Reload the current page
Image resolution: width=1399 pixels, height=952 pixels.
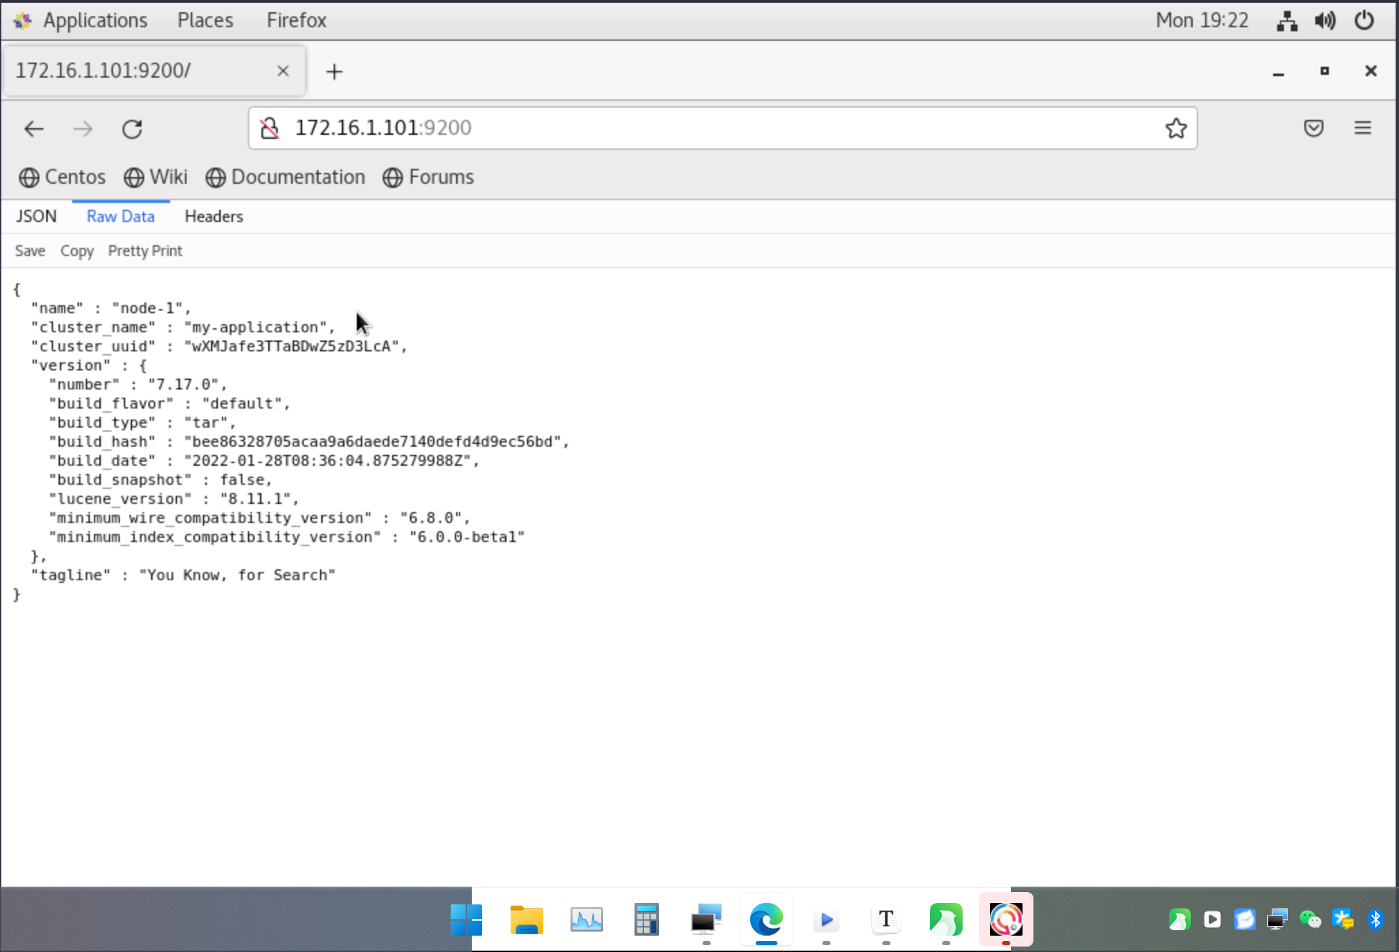pyautogui.click(x=132, y=128)
